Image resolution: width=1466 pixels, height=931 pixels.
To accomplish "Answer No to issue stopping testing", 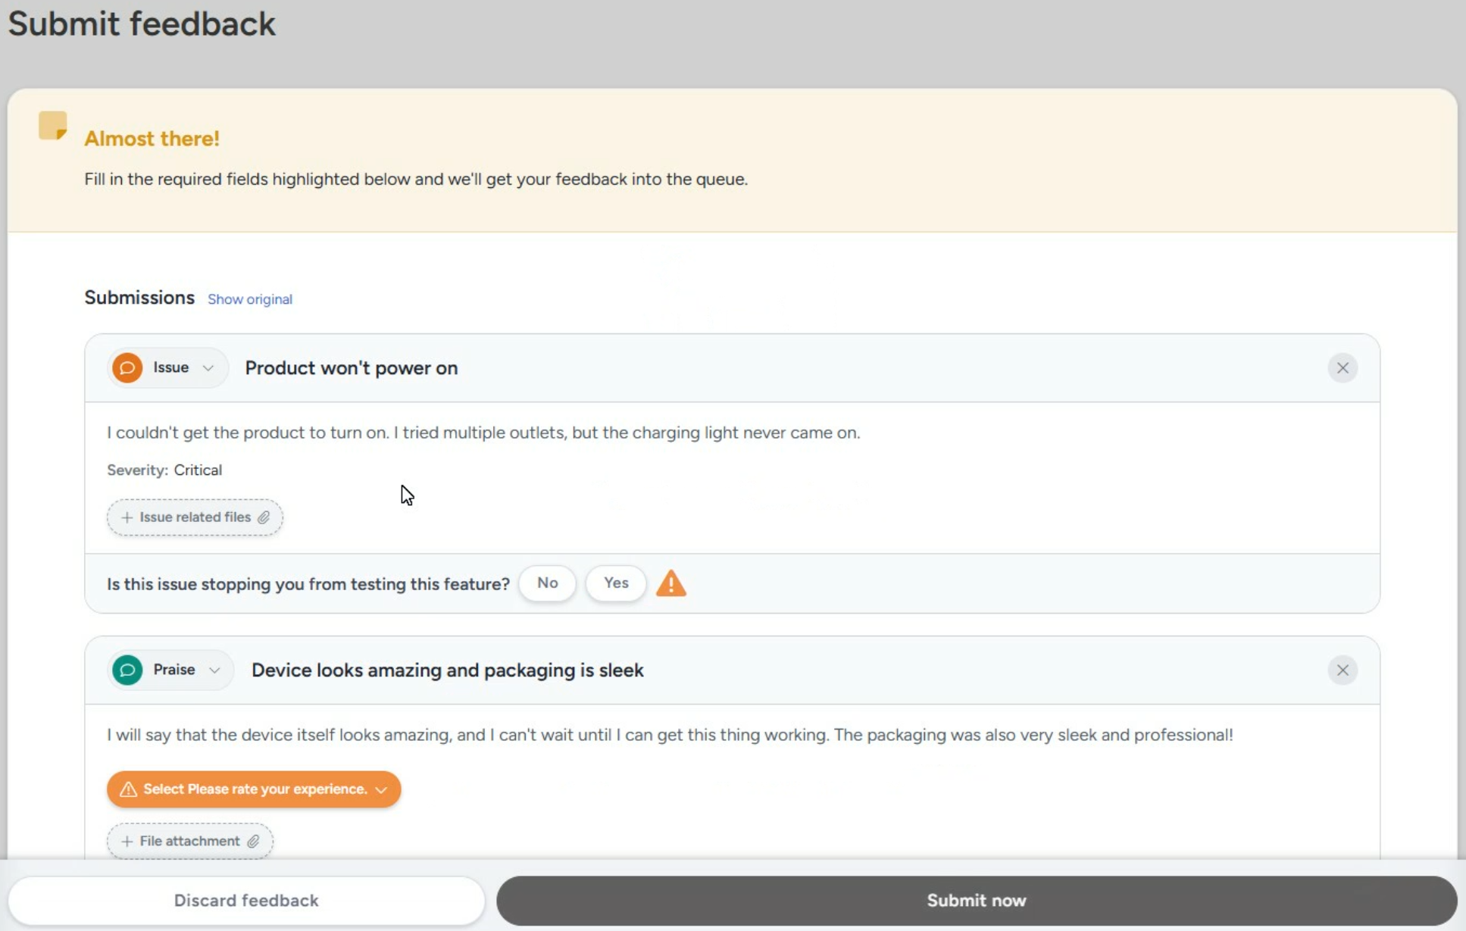I will (x=547, y=583).
